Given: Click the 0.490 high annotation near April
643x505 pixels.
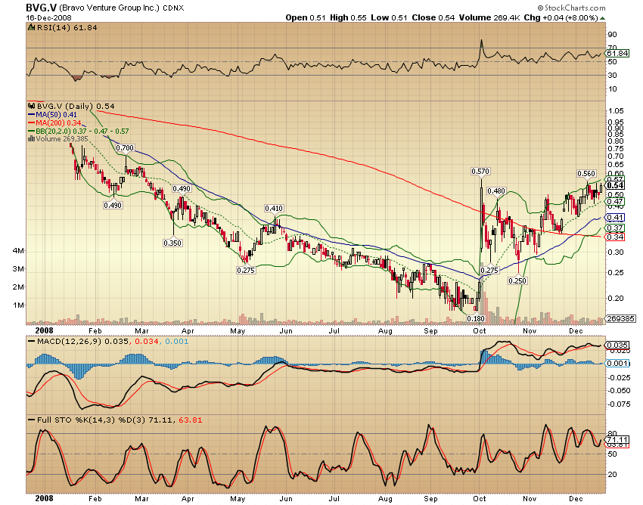Looking at the screenshot, I should [x=182, y=189].
